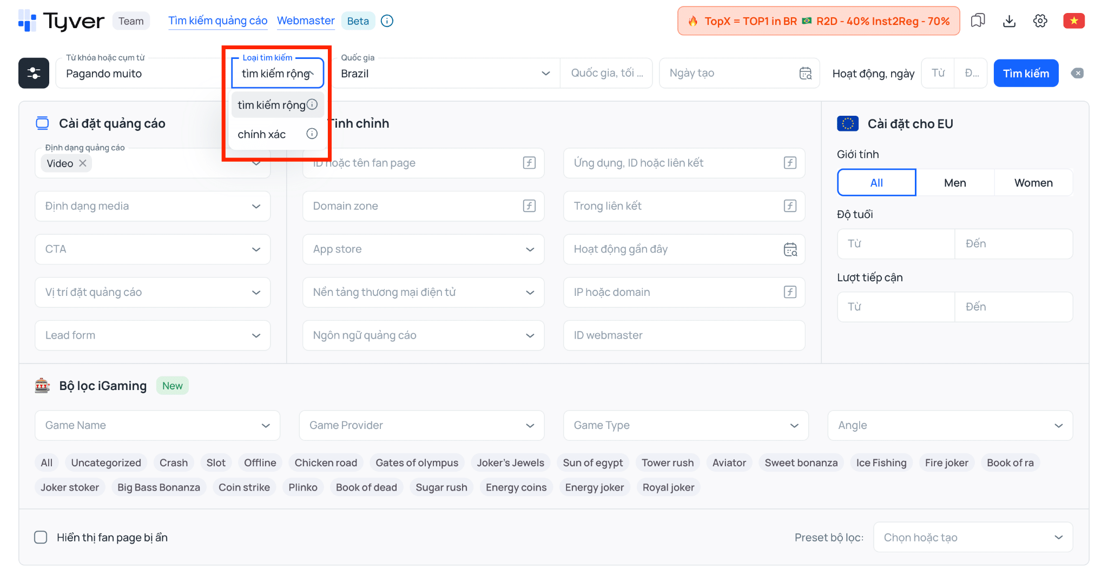Choose tìm kiếm rộng option in list
This screenshot has height=568, width=1108.
[278, 104]
